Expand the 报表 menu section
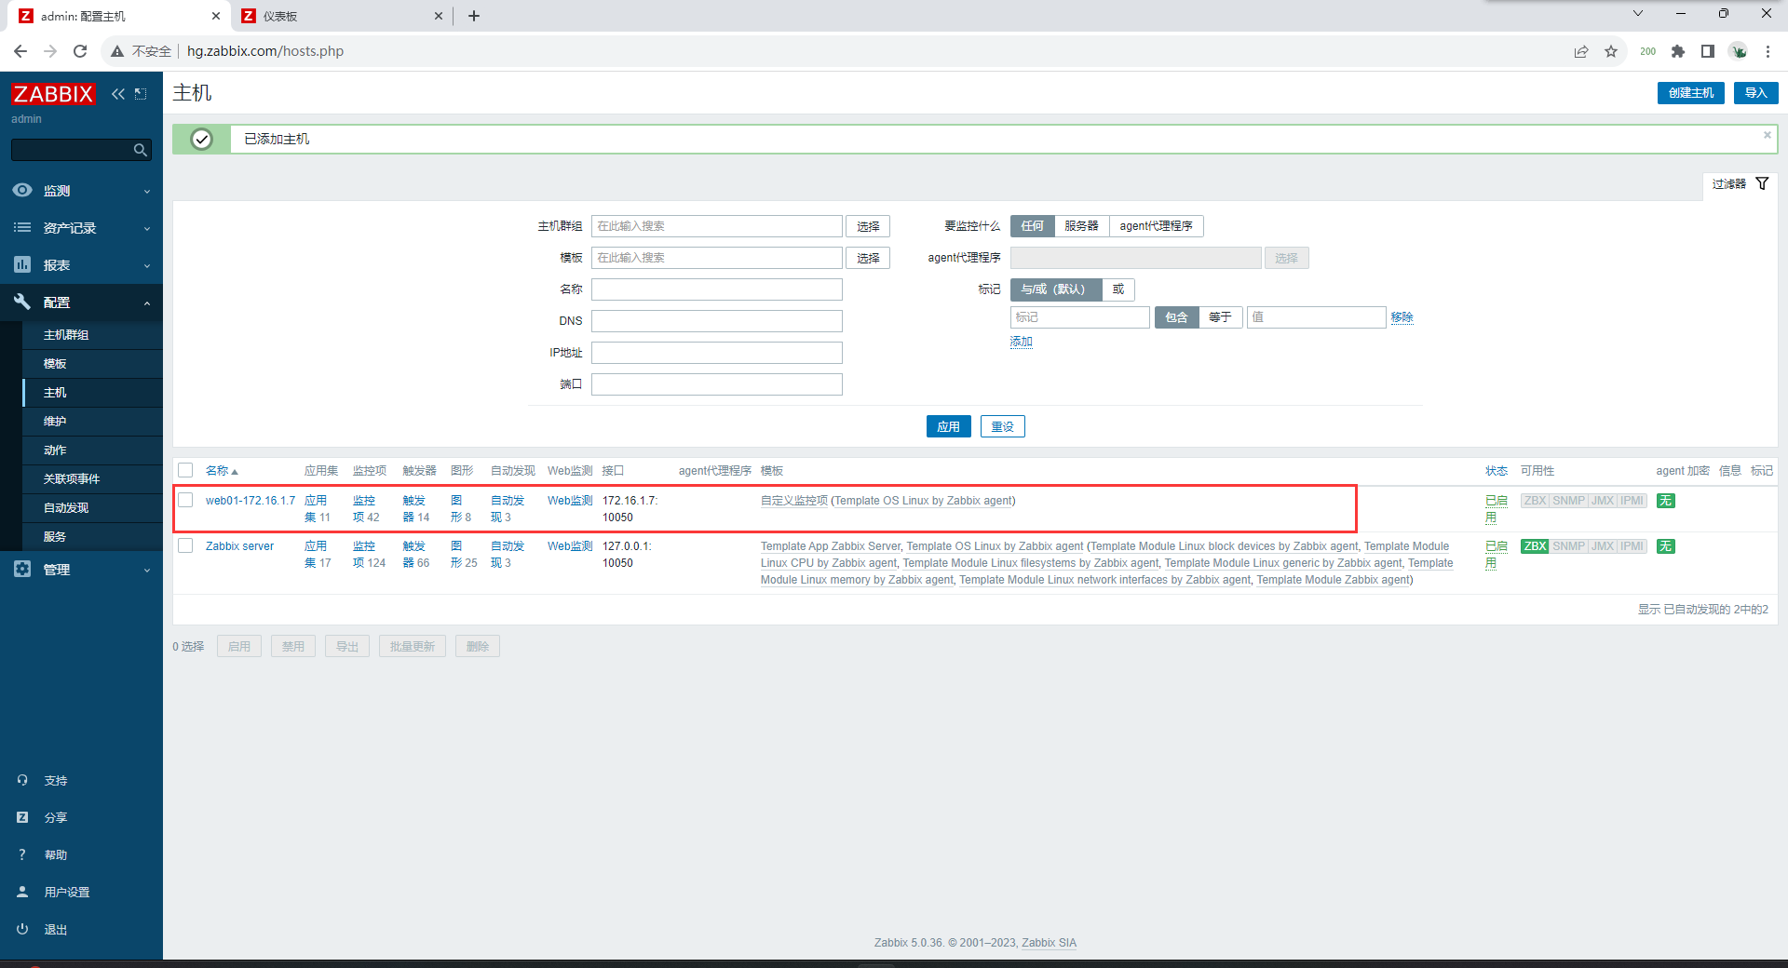1788x968 pixels. pyautogui.click(x=81, y=264)
